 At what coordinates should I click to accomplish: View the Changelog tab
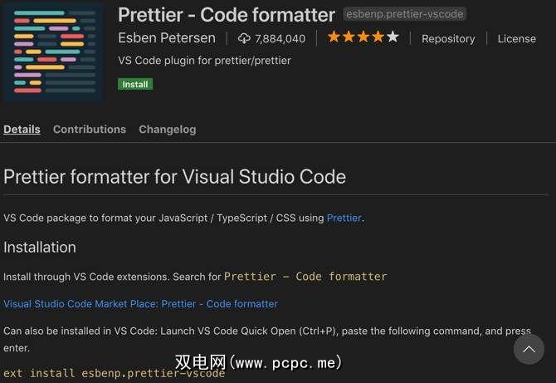(168, 130)
